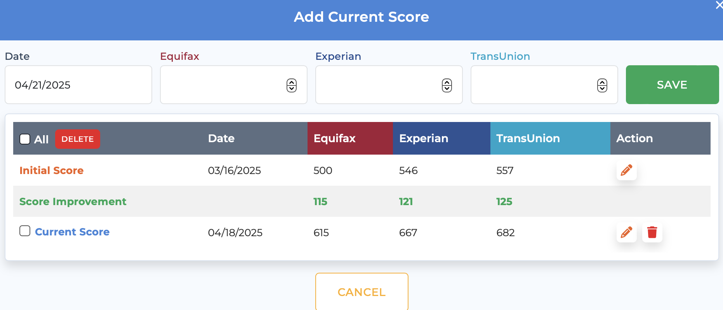Open the Current Score link

(72, 232)
